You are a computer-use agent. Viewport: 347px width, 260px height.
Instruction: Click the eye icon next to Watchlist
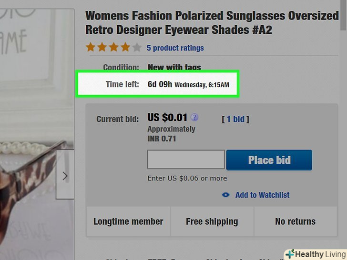(x=226, y=195)
